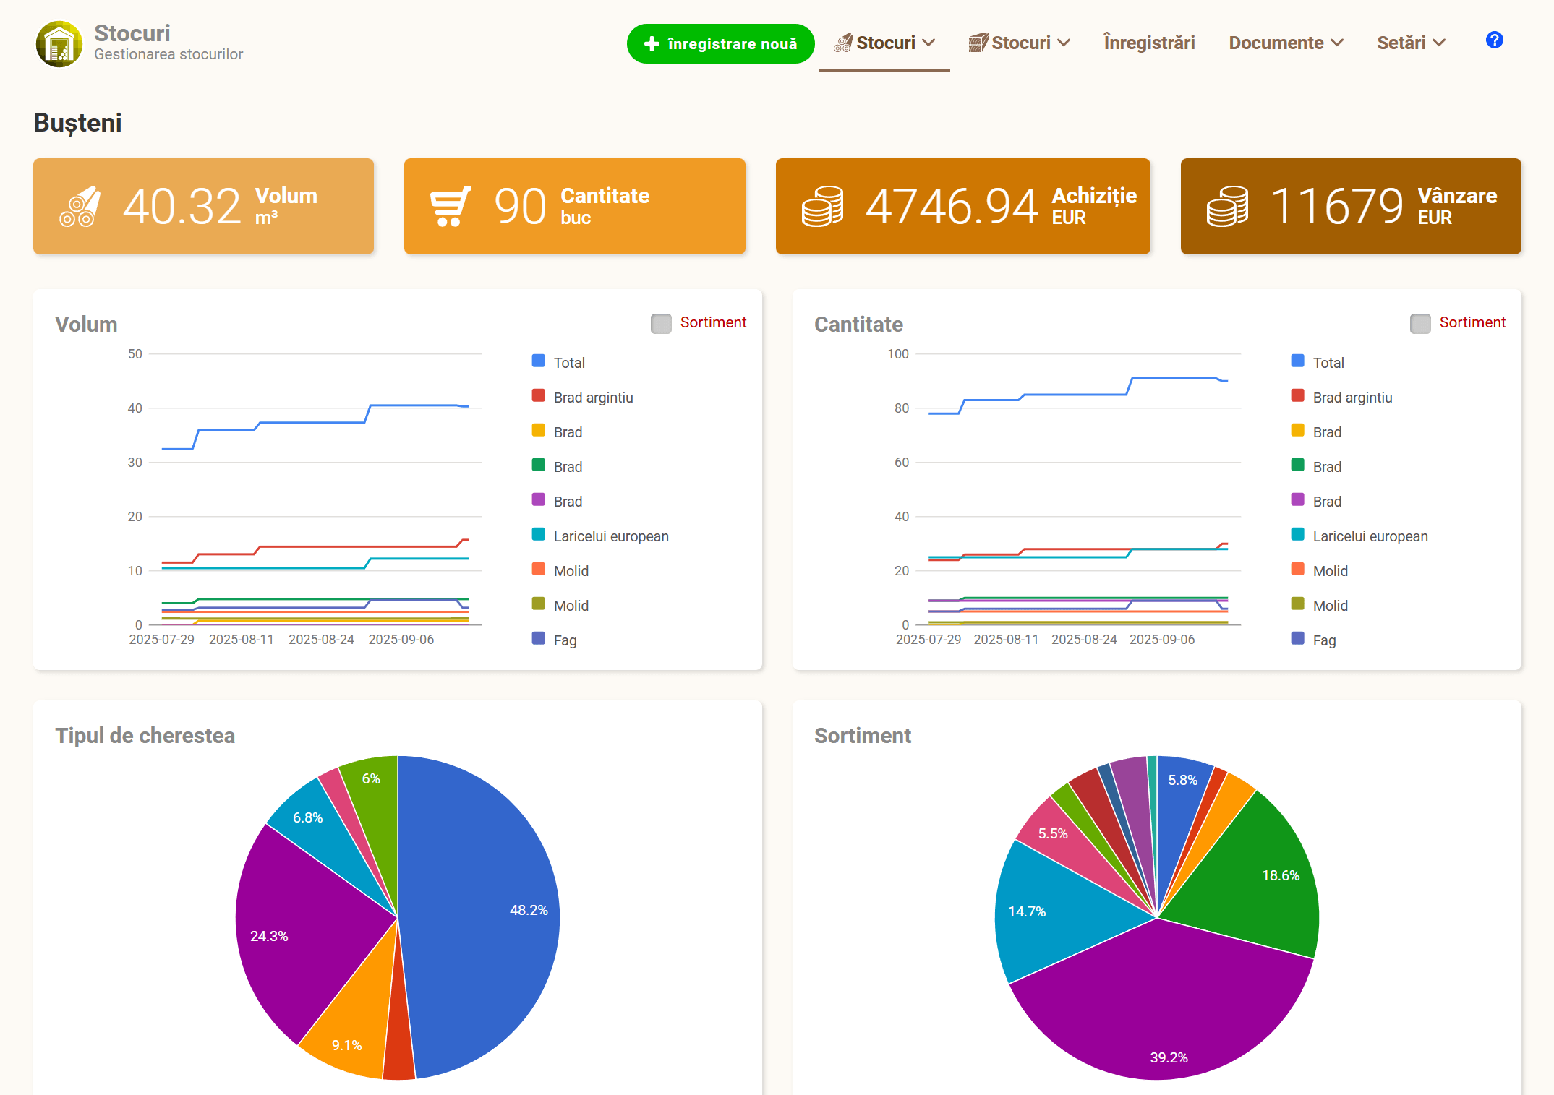
Task: Click the coins icon in the Achiziție card
Action: tap(822, 207)
